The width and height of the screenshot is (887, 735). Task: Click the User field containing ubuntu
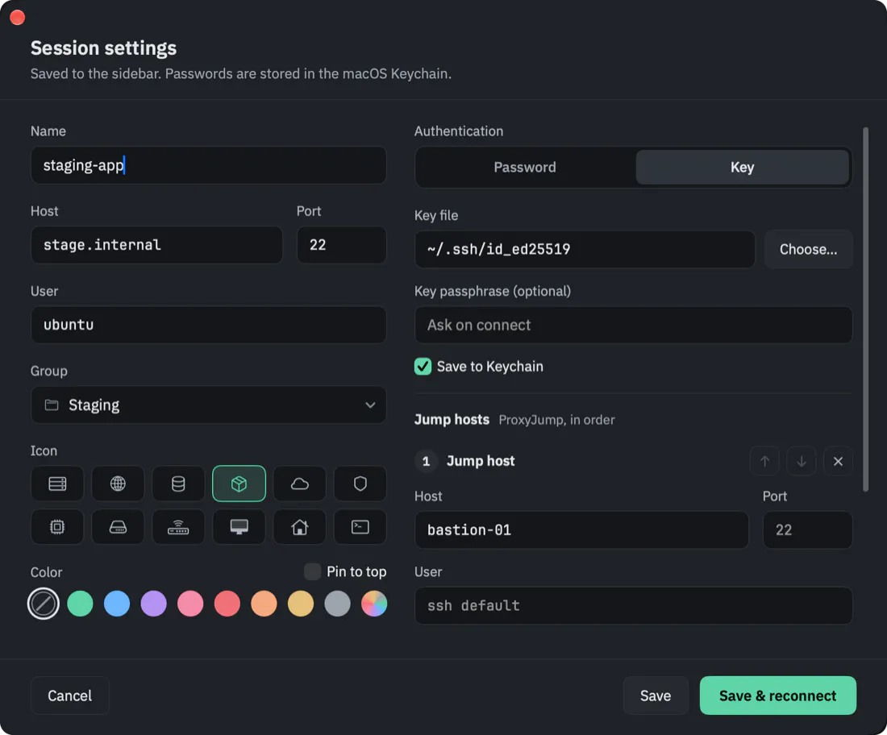[209, 325]
